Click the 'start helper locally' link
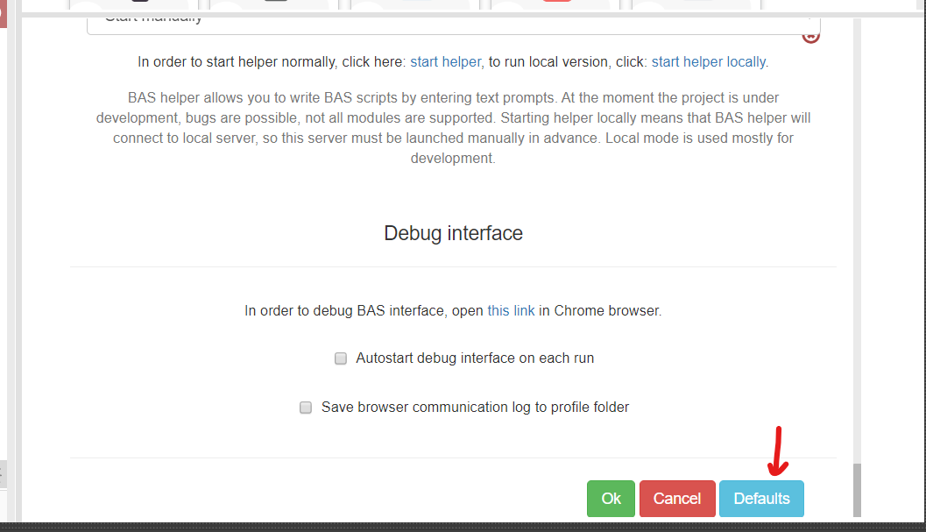926x532 pixels. [x=708, y=62]
